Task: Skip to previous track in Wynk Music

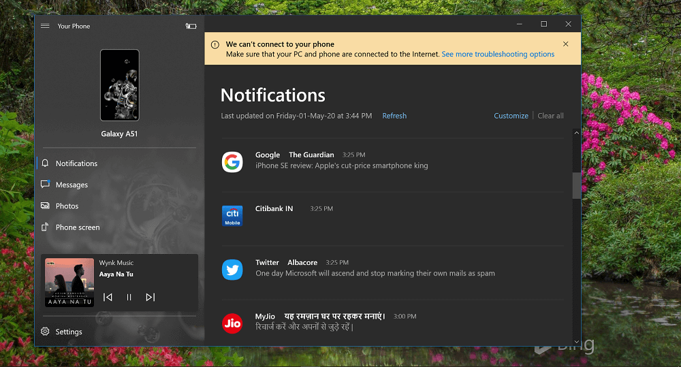Action: (108, 297)
